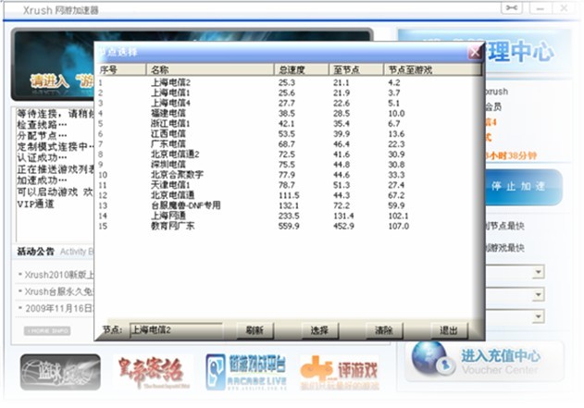Open the second dropdown in the right panel
The image size is (584, 408).
(538, 294)
